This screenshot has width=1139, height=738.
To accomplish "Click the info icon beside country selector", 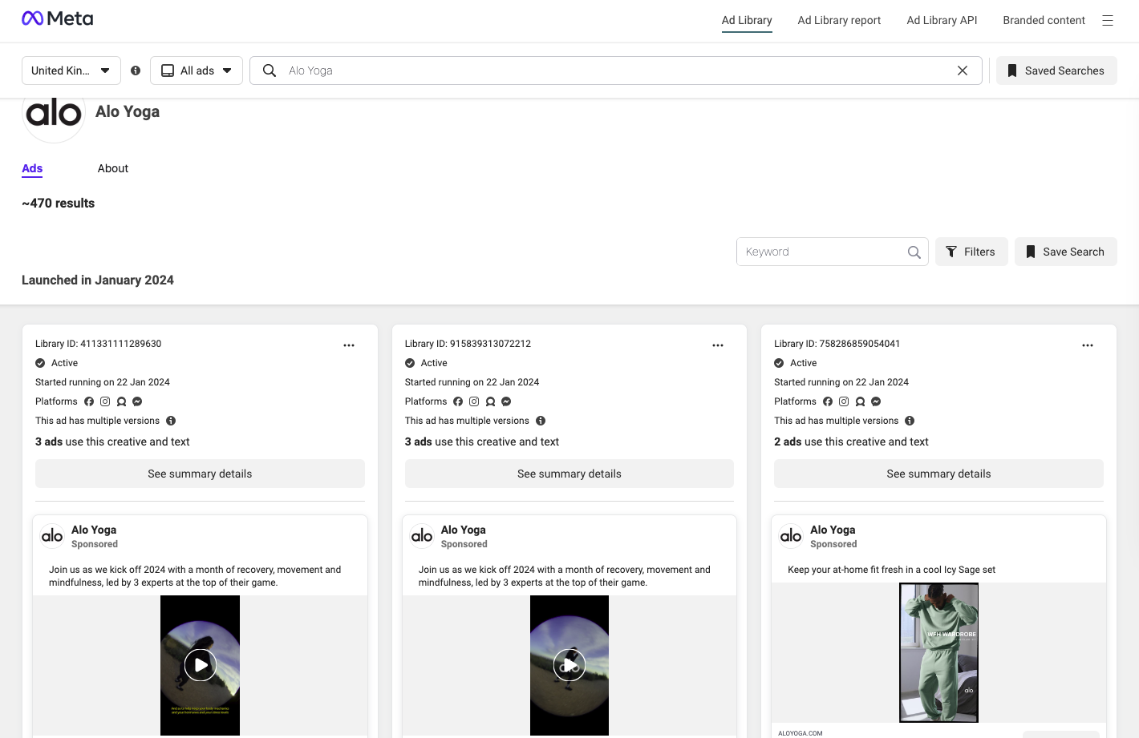I will pyautogui.click(x=136, y=71).
